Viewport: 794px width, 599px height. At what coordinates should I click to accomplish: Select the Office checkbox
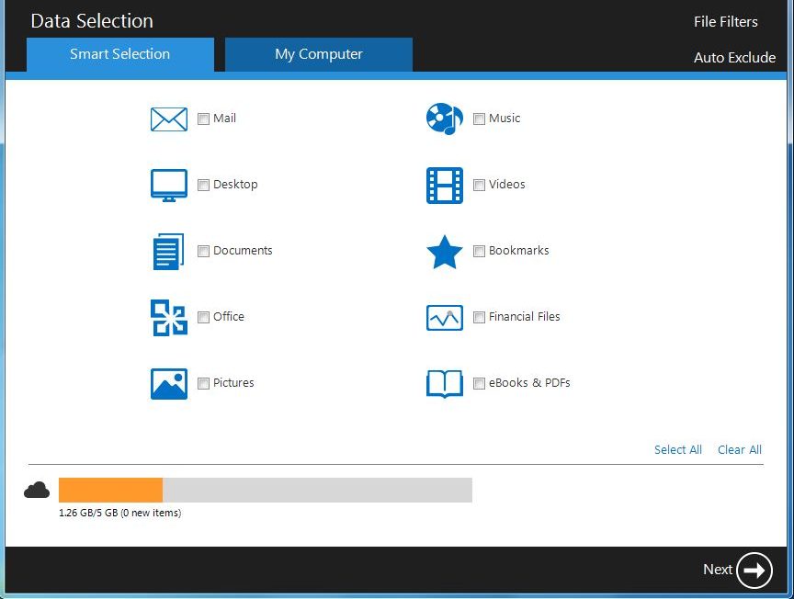click(204, 317)
